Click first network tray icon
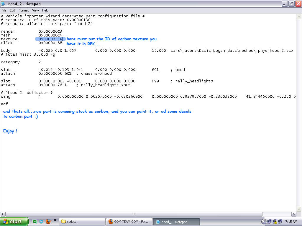The width and height of the screenshot is (302, 226). coord(269,222)
